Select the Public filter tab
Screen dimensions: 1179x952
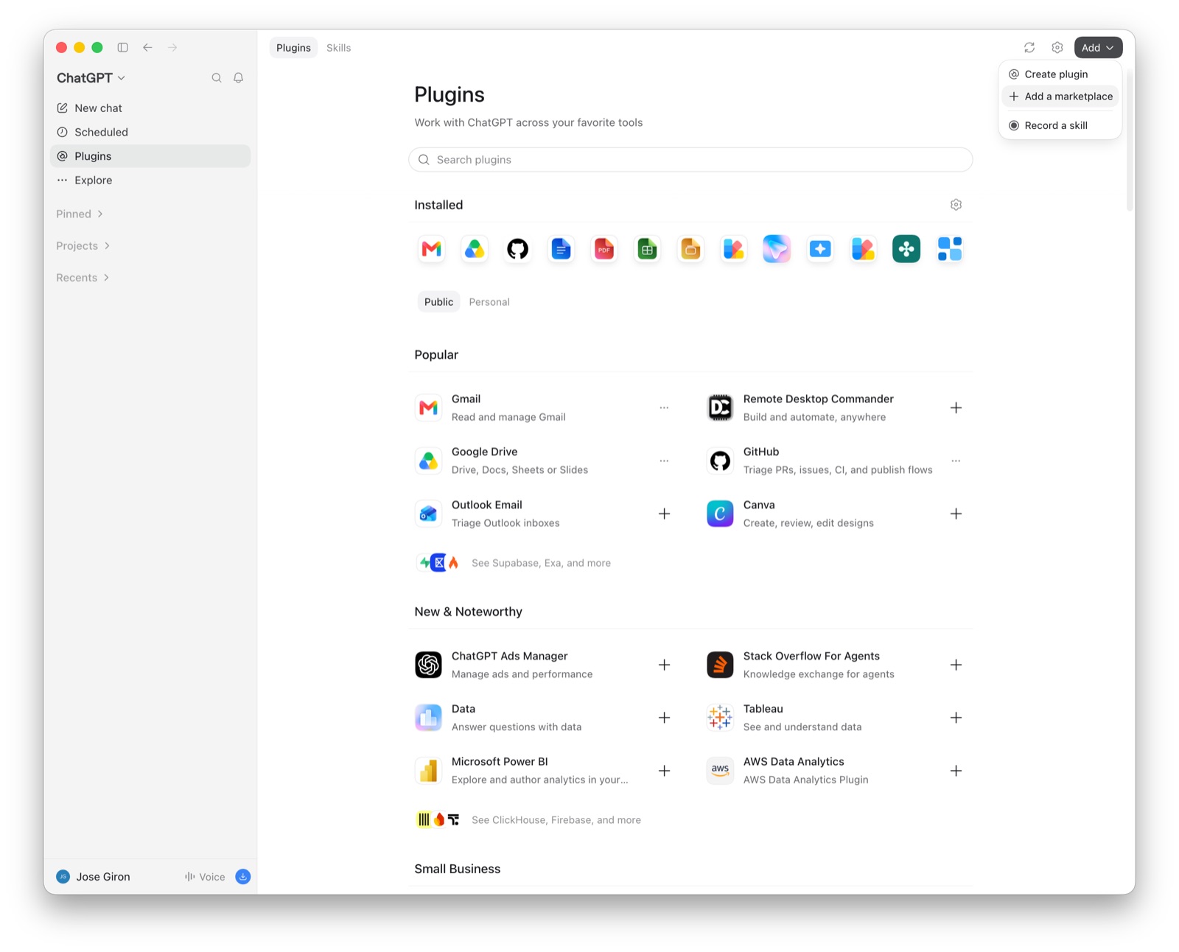coord(438,301)
